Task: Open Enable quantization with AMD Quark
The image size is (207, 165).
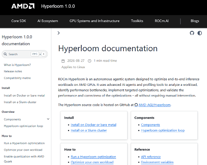Action: tap(24, 159)
